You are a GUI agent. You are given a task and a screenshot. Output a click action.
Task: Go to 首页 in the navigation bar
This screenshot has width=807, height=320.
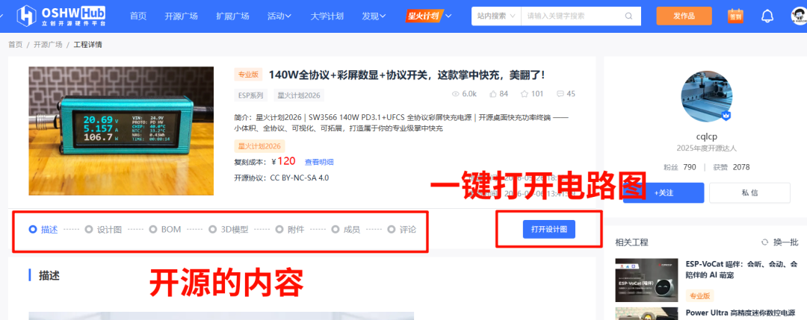click(138, 16)
